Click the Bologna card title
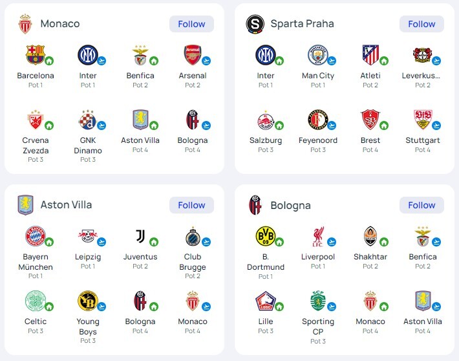The image size is (459, 361). [290, 205]
